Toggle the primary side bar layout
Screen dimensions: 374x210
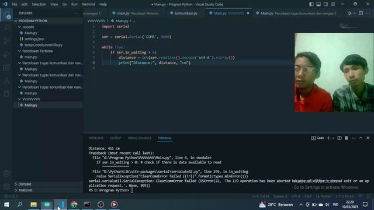311,4
